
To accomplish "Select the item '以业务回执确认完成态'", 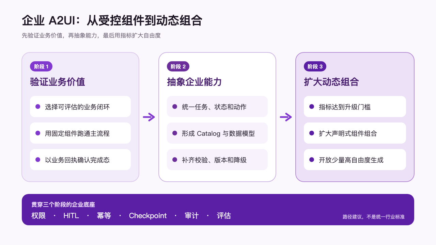I will (x=80, y=160).
